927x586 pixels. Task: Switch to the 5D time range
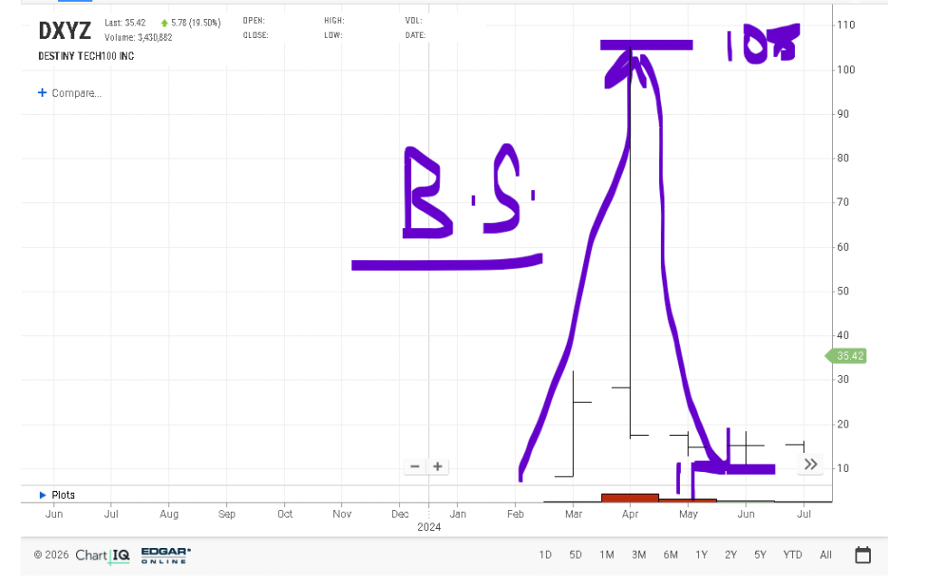point(576,555)
